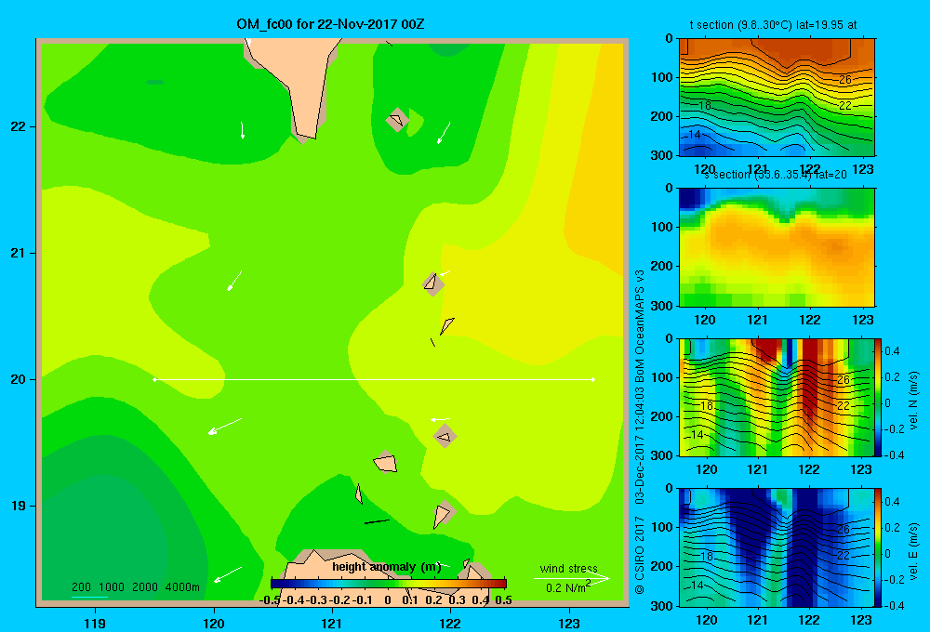Click the wind stress reference arrow
The image size is (930, 632).
(572, 578)
